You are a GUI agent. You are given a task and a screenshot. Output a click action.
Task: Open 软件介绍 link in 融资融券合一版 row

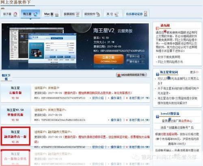(x=98, y=147)
